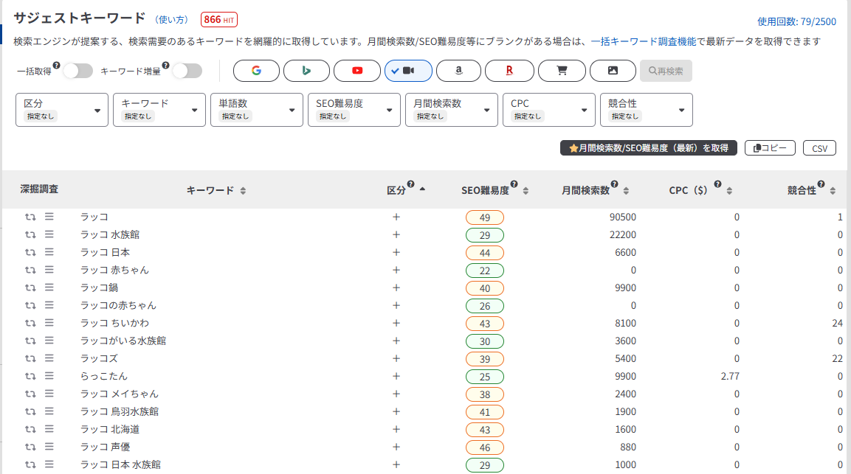The height and width of the screenshot is (474, 851).
Task: Select the YouTube source button
Action: pyautogui.click(x=357, y=71)
